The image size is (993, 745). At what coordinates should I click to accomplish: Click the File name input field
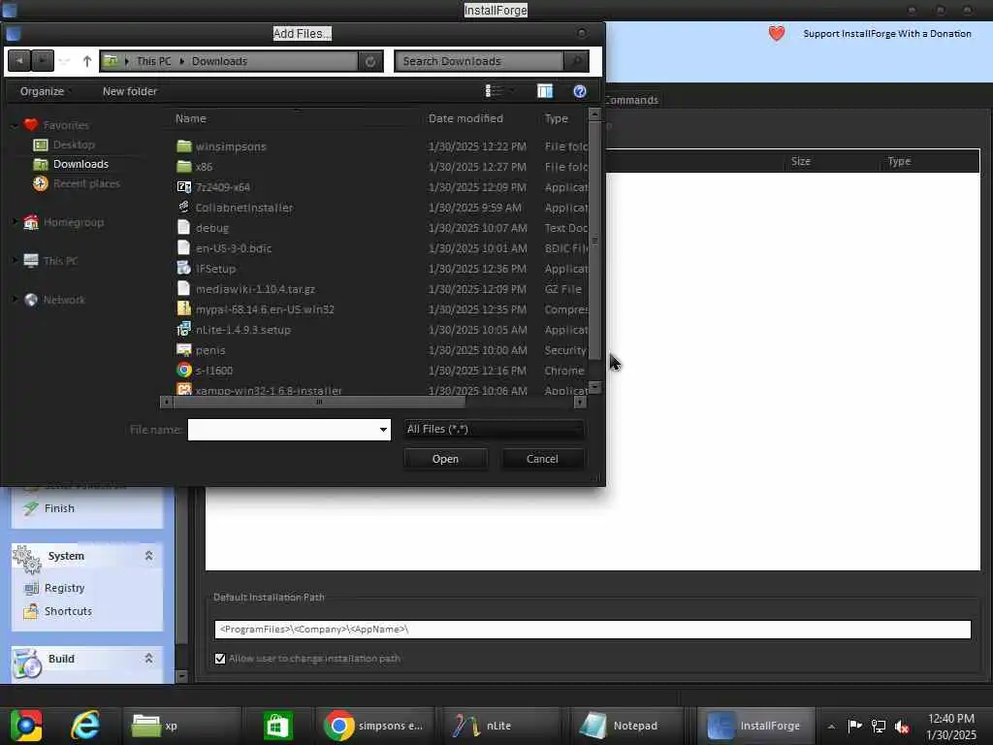click(x=282, y=430)
